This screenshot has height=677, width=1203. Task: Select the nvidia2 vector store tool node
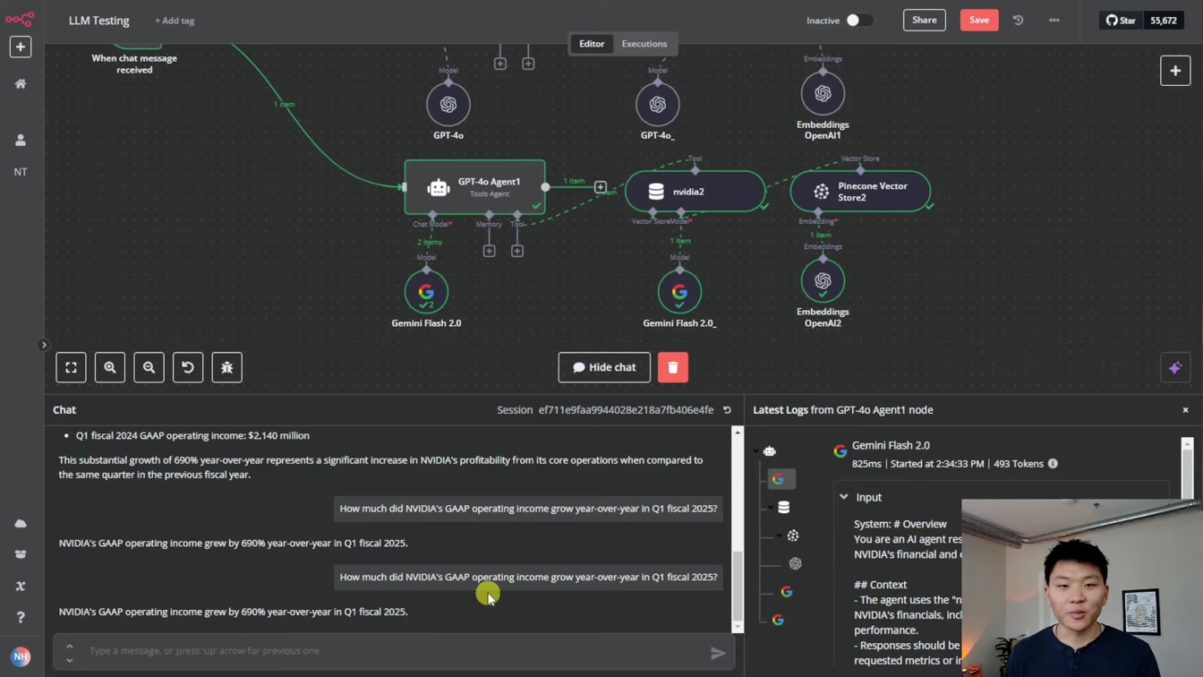695,192
